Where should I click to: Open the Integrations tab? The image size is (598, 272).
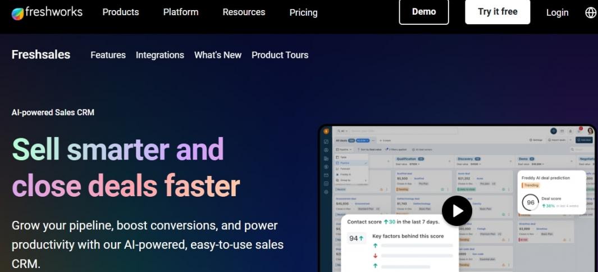click(160, 55)
